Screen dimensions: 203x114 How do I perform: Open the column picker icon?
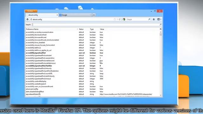click(x=160, y=29)
